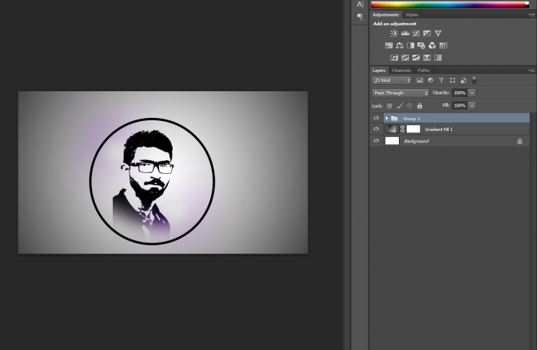Add a Color Balance adjustment
The image size is (537, 350).
point(400,45)
